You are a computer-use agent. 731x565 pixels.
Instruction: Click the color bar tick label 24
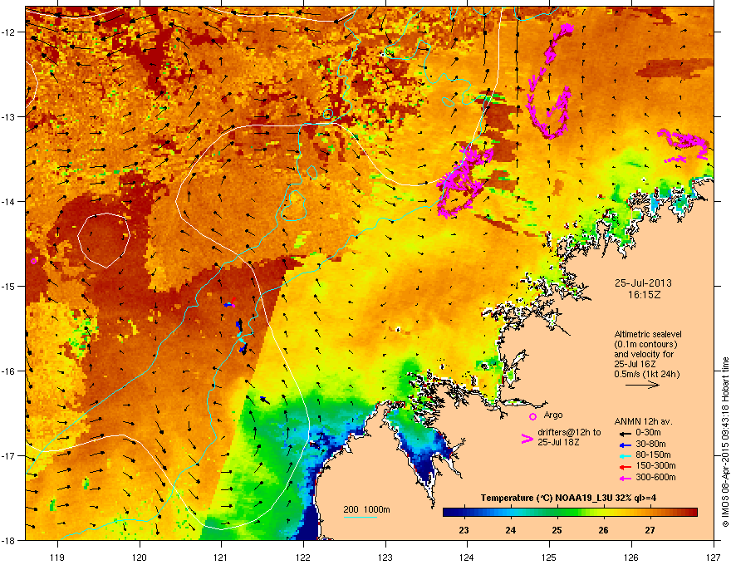[511, 530]
